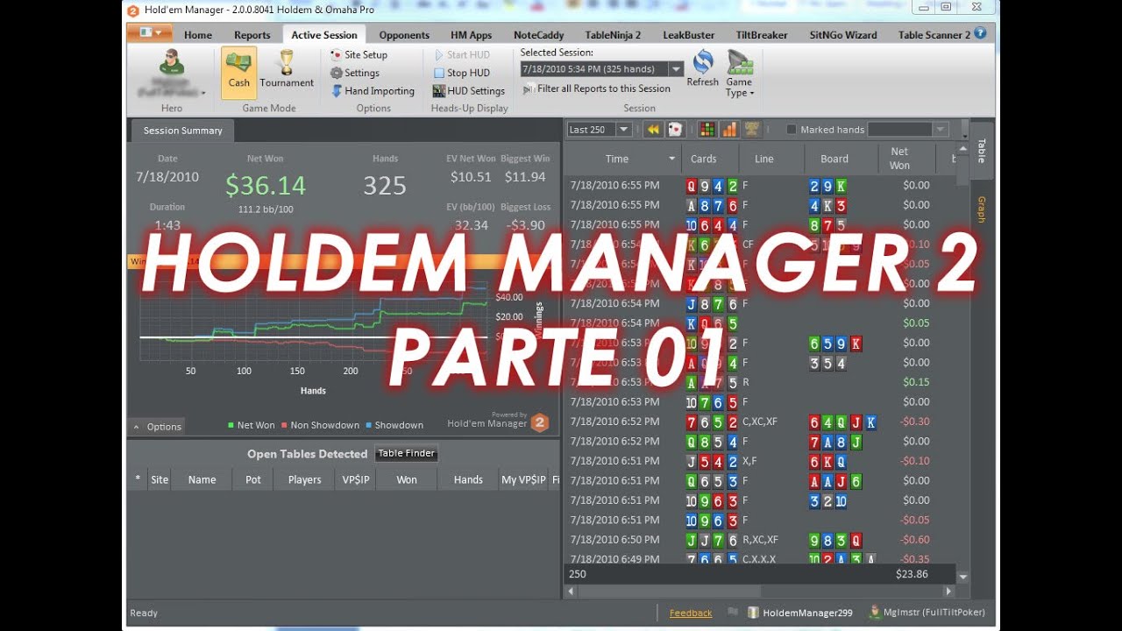Toggle the Marked hands checkbox
Image resolution: width=1122 pixels, height=631 pixels.
tap(791, 130)
